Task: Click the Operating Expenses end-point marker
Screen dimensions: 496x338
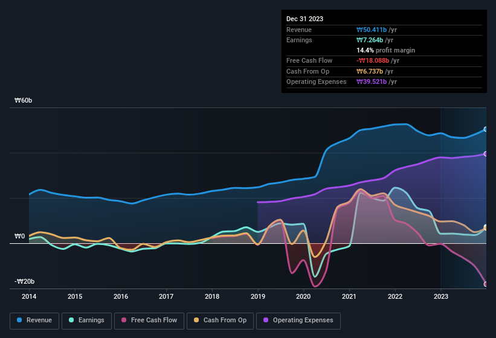Action: [x=486, y=154]
